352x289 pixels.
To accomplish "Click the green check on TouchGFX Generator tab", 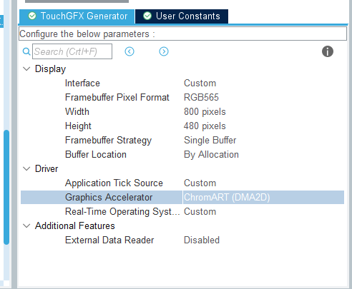I will tap(32, 16).
